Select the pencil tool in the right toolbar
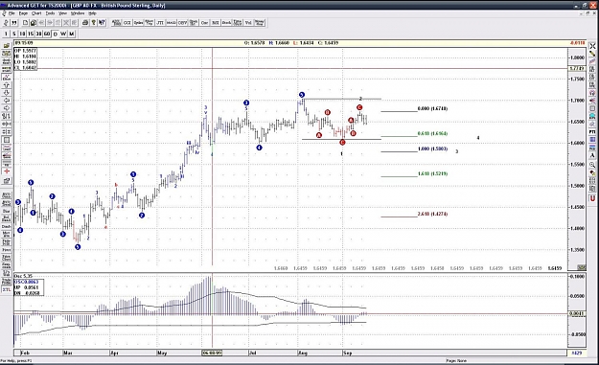The height and width of the screenshot is (365, 599). 592,54
